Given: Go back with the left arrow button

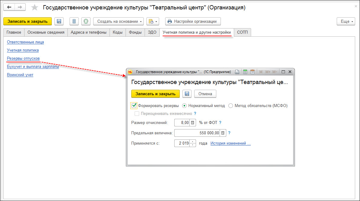Looking at the screenshot, I should 9,7.
